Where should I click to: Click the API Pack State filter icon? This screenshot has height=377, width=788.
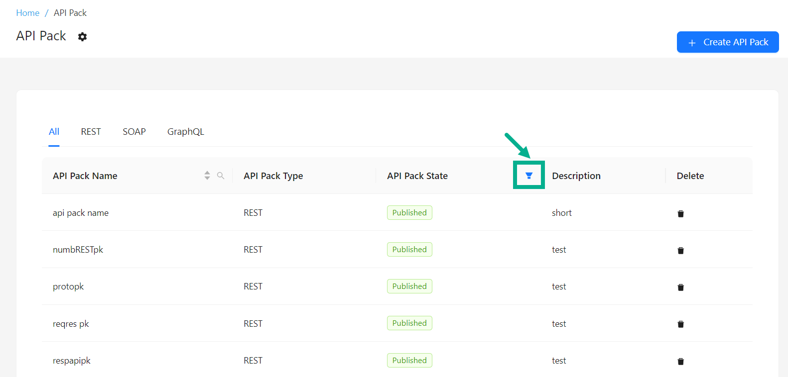coord(529,176)
